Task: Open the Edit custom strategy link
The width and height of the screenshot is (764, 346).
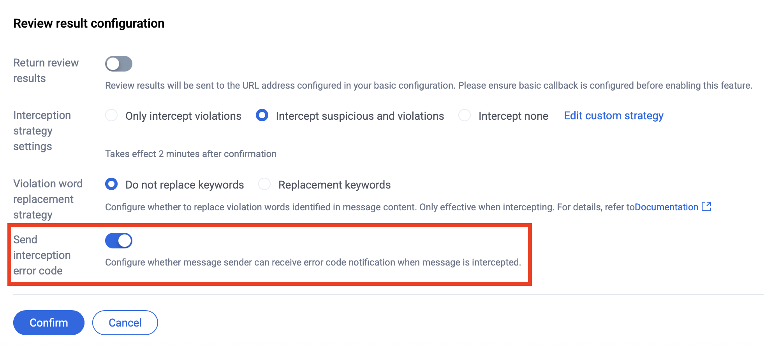Action: 614,116
